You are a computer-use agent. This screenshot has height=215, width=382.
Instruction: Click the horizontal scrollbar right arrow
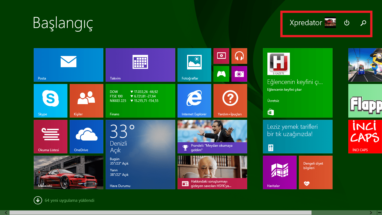pos(371,213)
